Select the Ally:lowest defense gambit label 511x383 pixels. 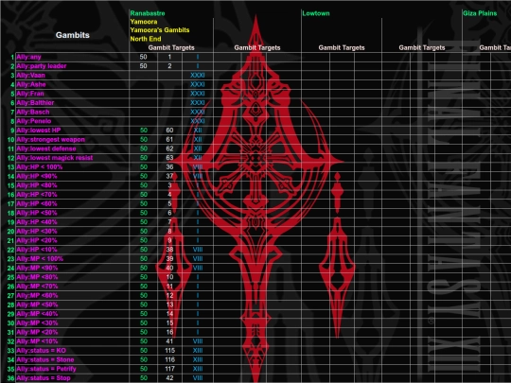[46, 148]
